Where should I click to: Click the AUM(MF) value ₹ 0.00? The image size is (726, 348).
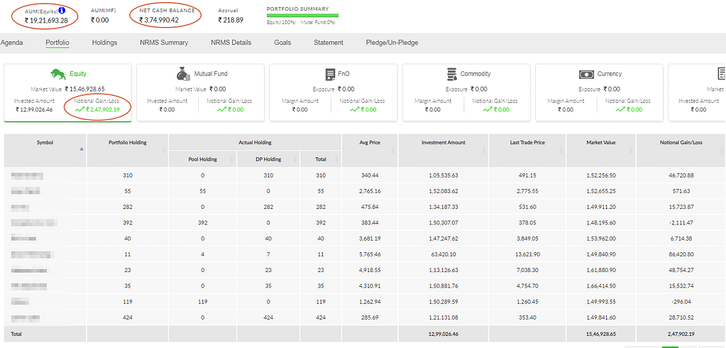point(99,20)
